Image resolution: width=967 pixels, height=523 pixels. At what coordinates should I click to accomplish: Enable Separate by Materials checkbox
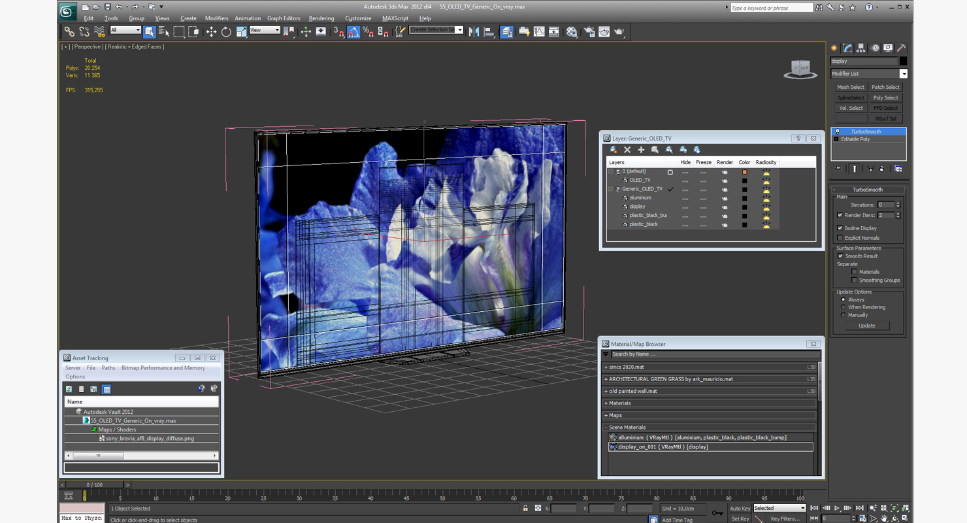[x=854, y=272]
